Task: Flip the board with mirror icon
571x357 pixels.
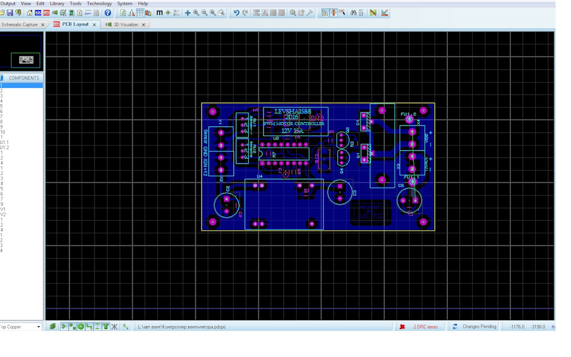Action: [x=131, y=12]
